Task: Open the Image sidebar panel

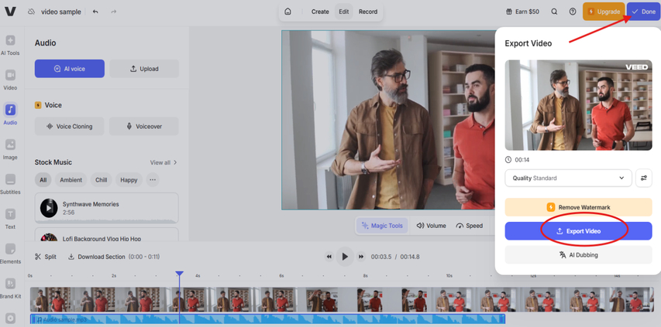Action: (x=10, y=149)
